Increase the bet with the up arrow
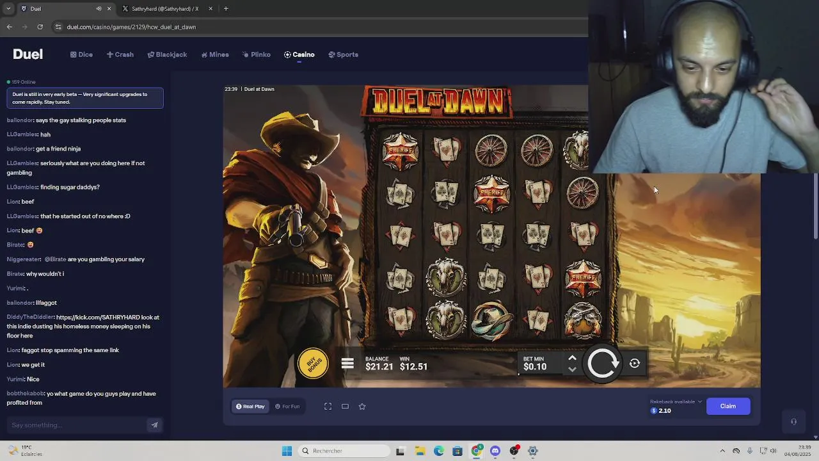This screenshot has width=819, height=461. pos(572,358)
